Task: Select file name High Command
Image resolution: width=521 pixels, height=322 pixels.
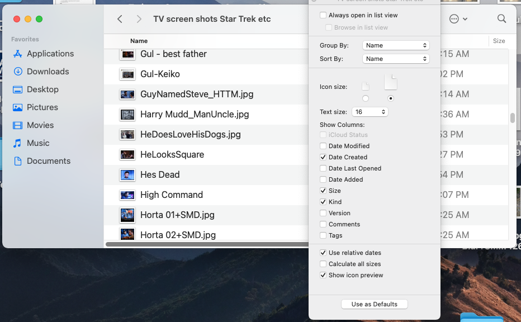Action: 172,195
